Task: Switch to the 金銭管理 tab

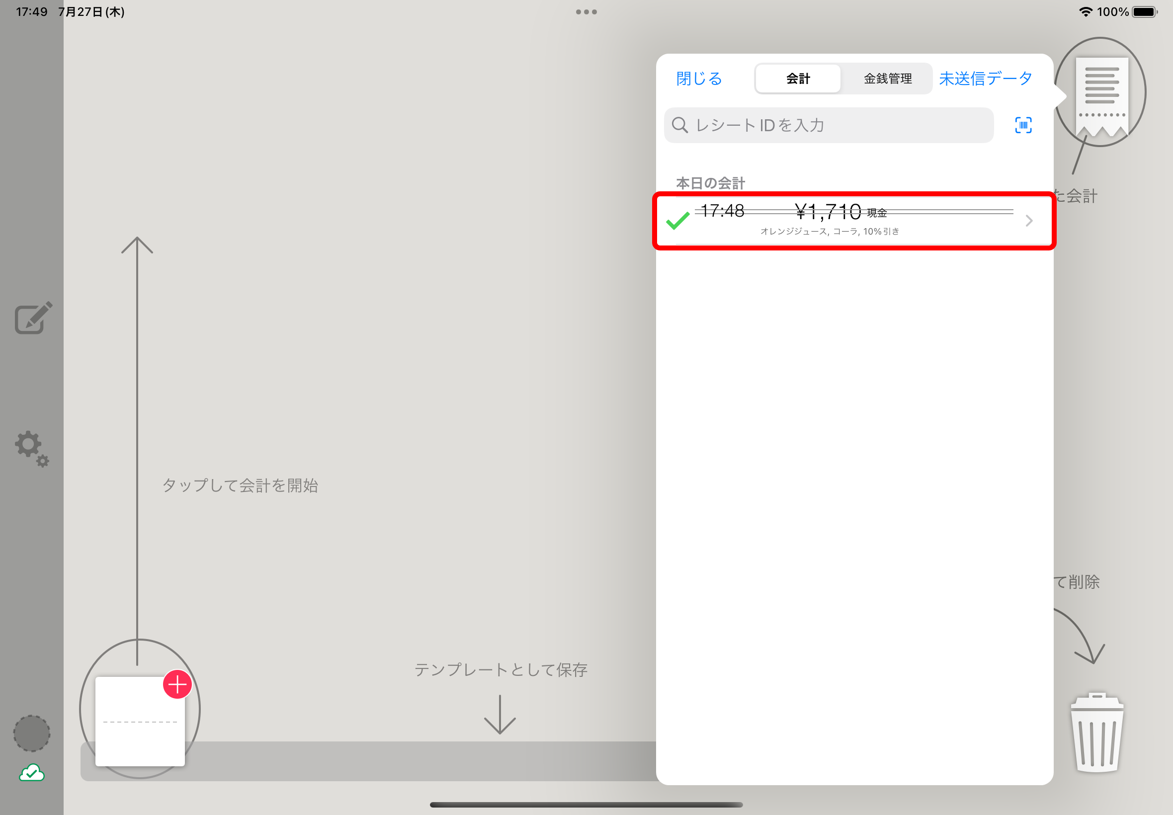Action: [888, 79]
